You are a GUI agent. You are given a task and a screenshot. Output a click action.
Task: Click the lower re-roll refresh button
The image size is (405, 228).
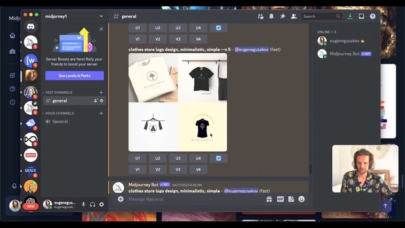click(218, 158)
